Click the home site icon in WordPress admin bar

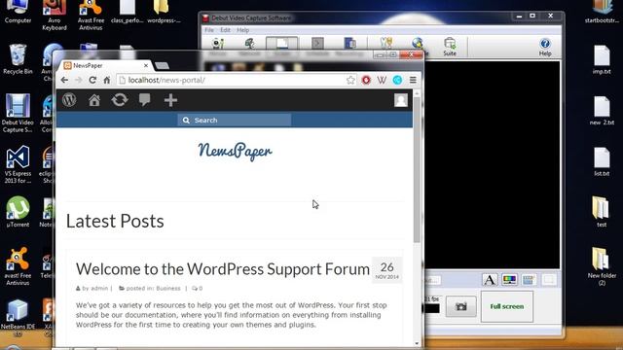coord(94,100)
